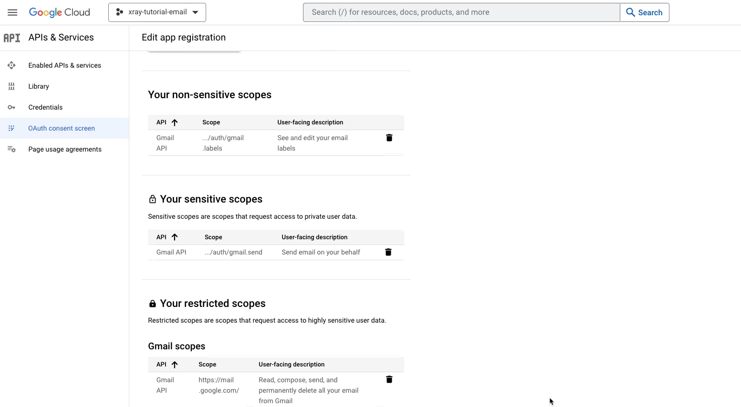Viewport: 741px width, 407px height.
Task: Click the Enabled APIs & services icon
Action: [11, 65]
